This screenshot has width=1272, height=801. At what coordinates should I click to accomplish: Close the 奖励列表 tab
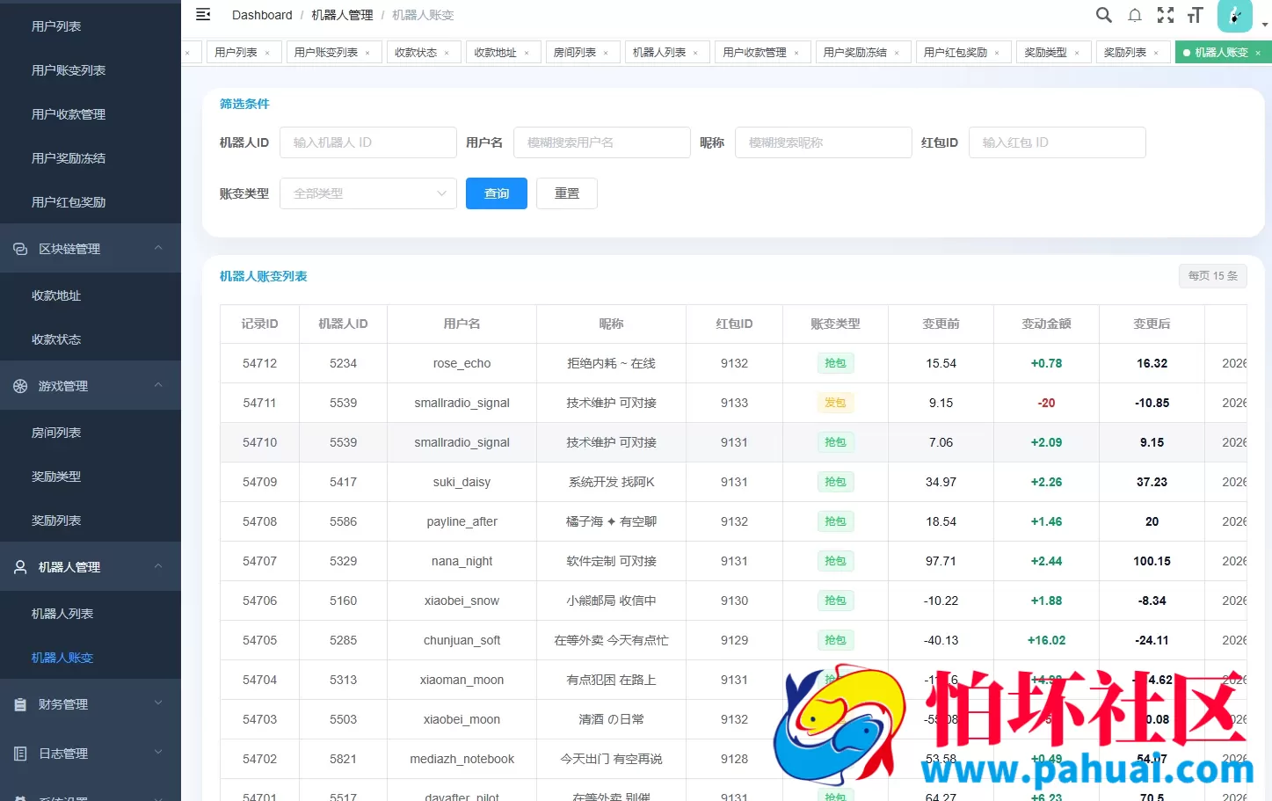(1156, 53)
